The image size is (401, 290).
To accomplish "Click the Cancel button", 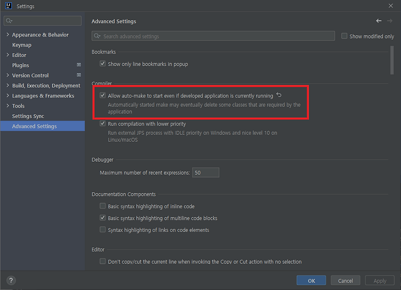I will tap(345, 280).
